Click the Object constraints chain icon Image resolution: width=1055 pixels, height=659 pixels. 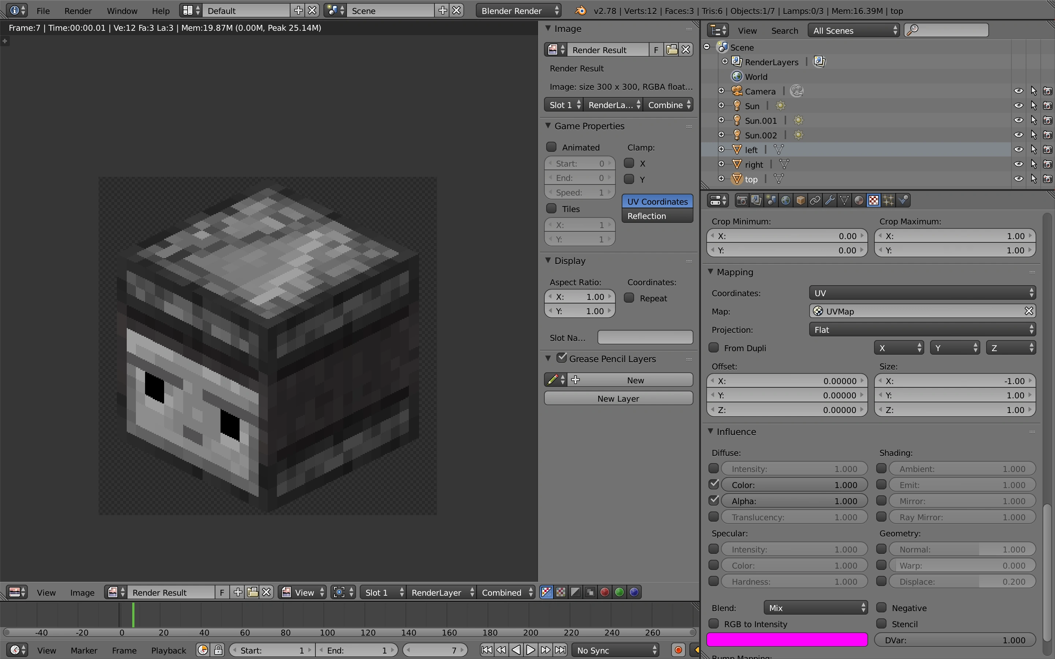(x=815, y=201)
